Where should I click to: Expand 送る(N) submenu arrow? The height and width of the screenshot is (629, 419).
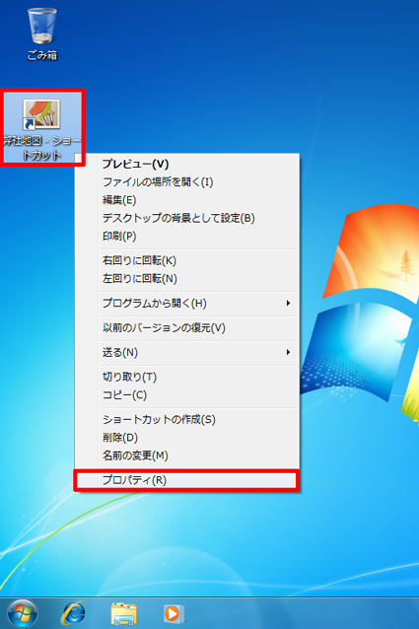(x=288, y=352)
